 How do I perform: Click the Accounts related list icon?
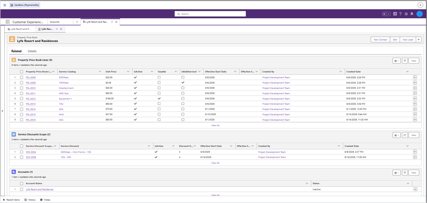(x=13, y=172)
